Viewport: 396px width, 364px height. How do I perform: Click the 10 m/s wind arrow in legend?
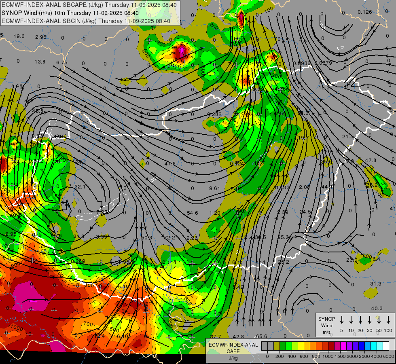[x=351, y=320]
